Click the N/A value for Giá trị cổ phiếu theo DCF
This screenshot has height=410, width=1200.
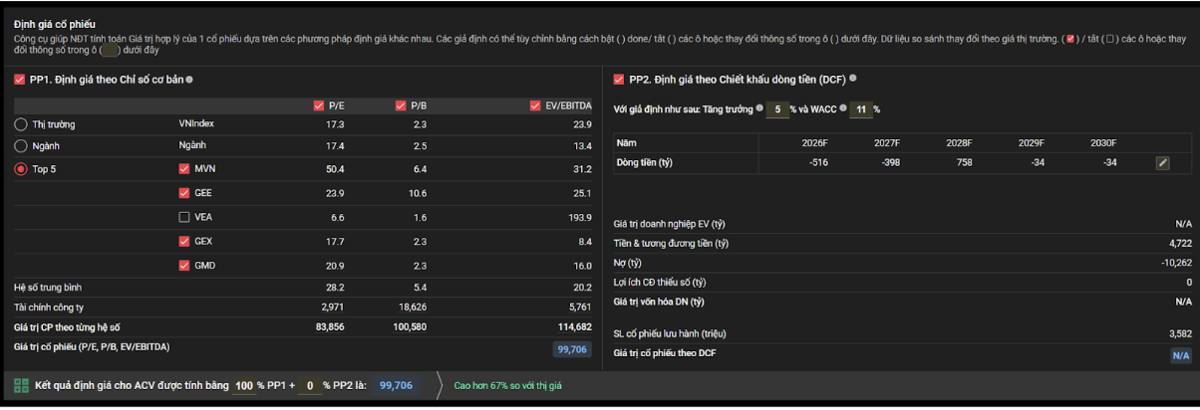(1181, 355)
